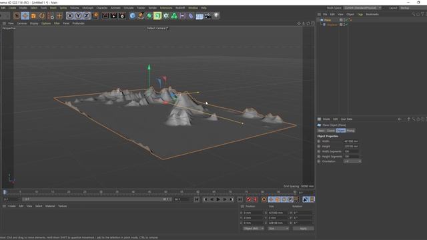Viewport: 427px width, 240px height.
Task: Open the Object (Rel) coordinate dropdown
Action: tap(254, 229)
